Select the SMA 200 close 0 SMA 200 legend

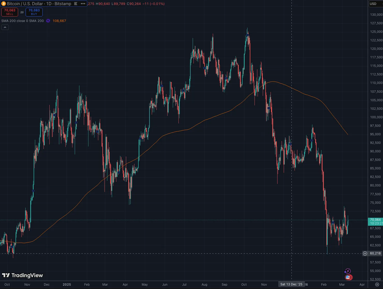[x=22, y=21]
